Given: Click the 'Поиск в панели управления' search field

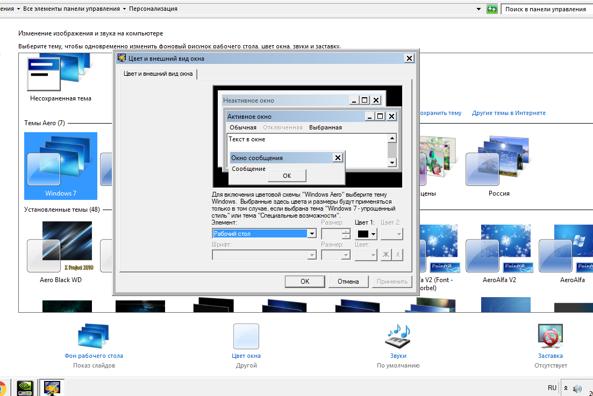Looking at the screenshot, I should pyautogui.click(x=547, y=9).
